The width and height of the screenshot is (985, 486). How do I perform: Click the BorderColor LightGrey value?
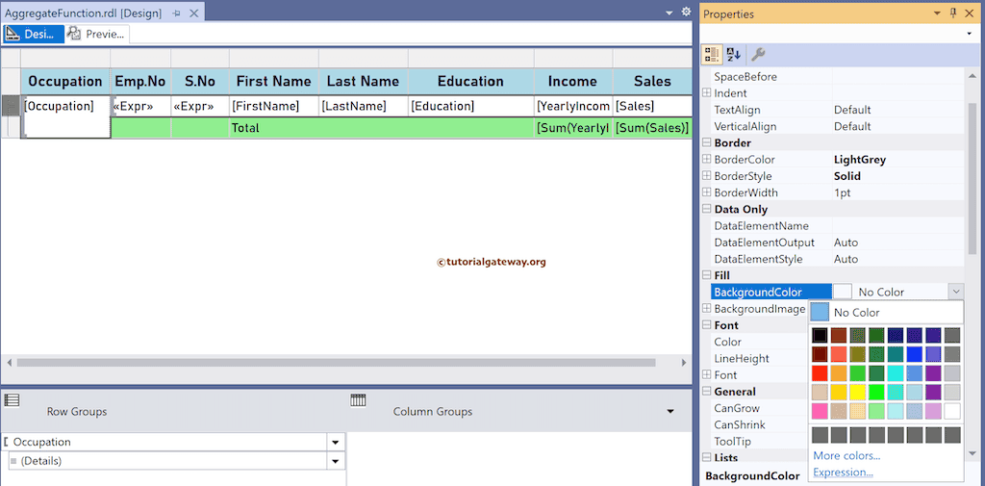[x=860, y=160]
